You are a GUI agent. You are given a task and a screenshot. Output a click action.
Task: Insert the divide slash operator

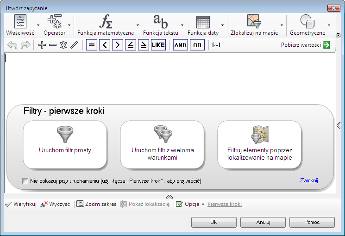pos(74,45)
